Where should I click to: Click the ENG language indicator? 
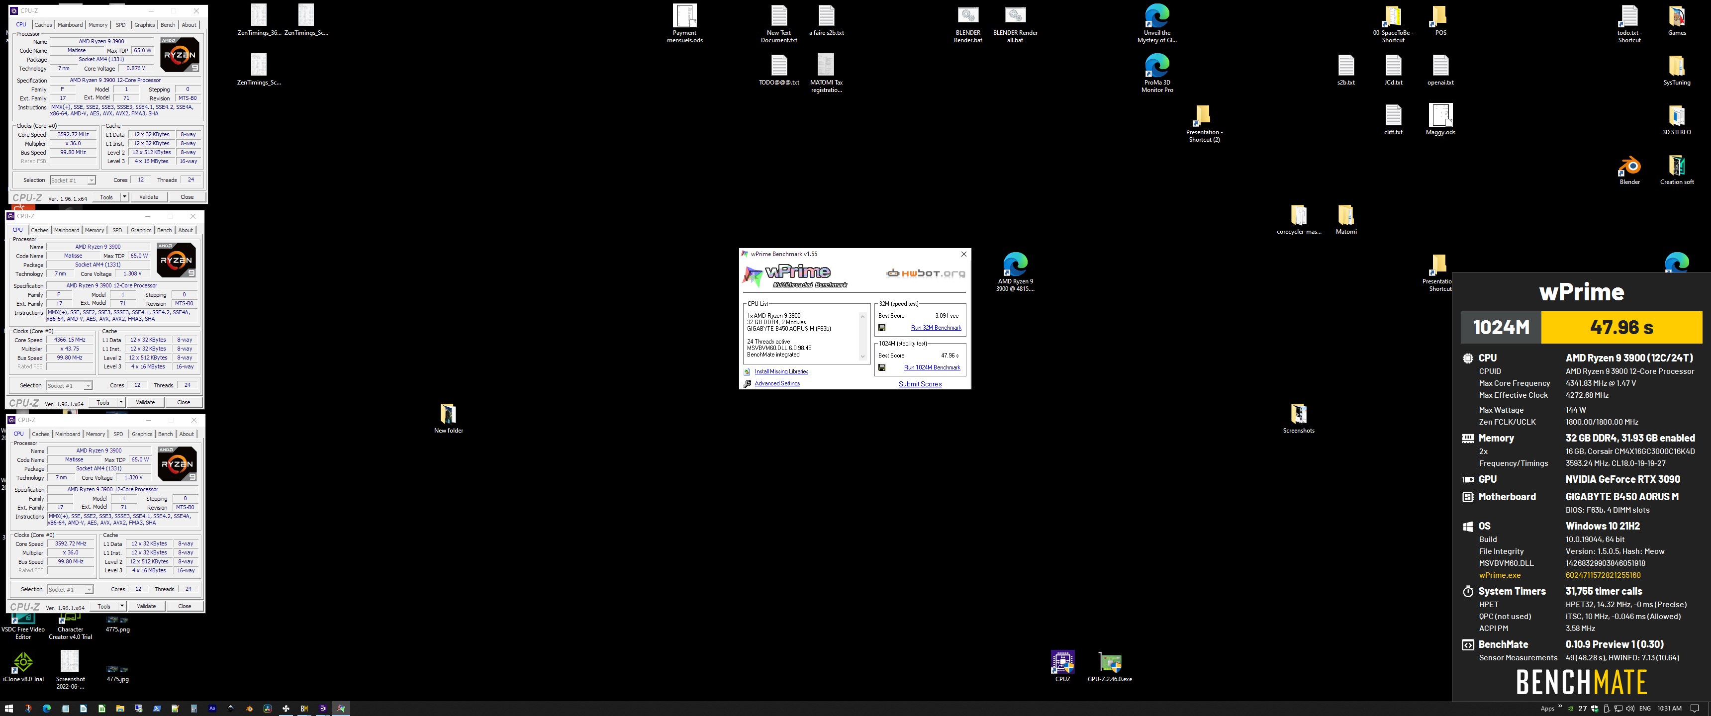[x=1644, y=709]
